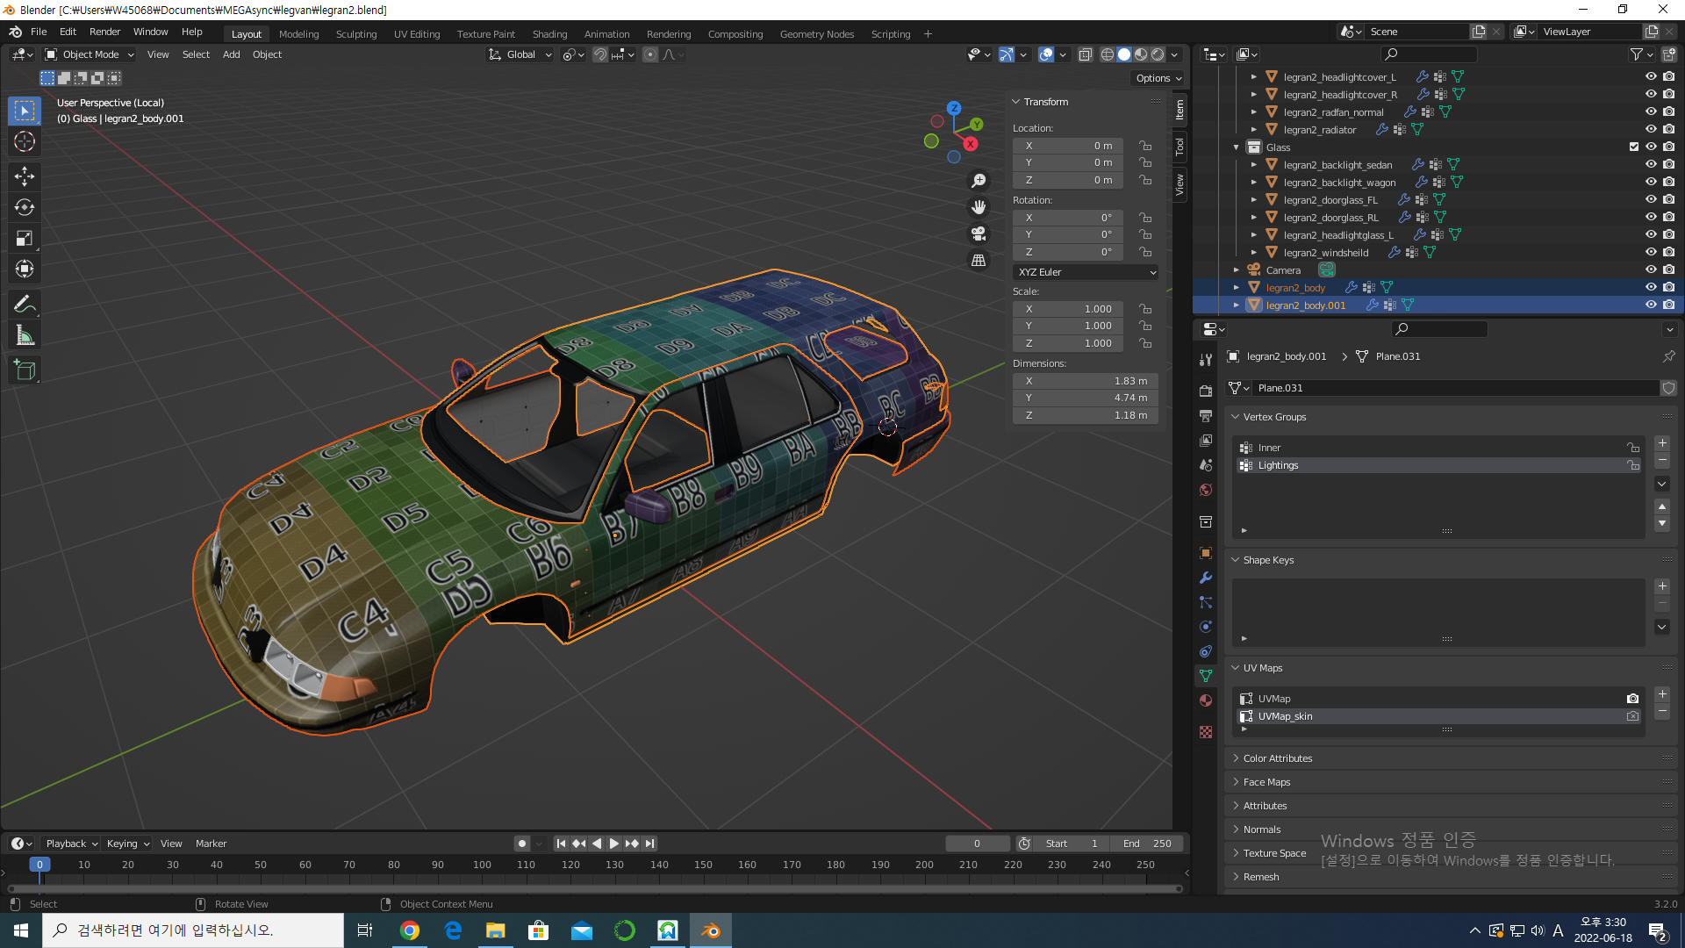Open the Object Mode dropdown
This screenshot has height=948, width=1685.
click(90, 54)
